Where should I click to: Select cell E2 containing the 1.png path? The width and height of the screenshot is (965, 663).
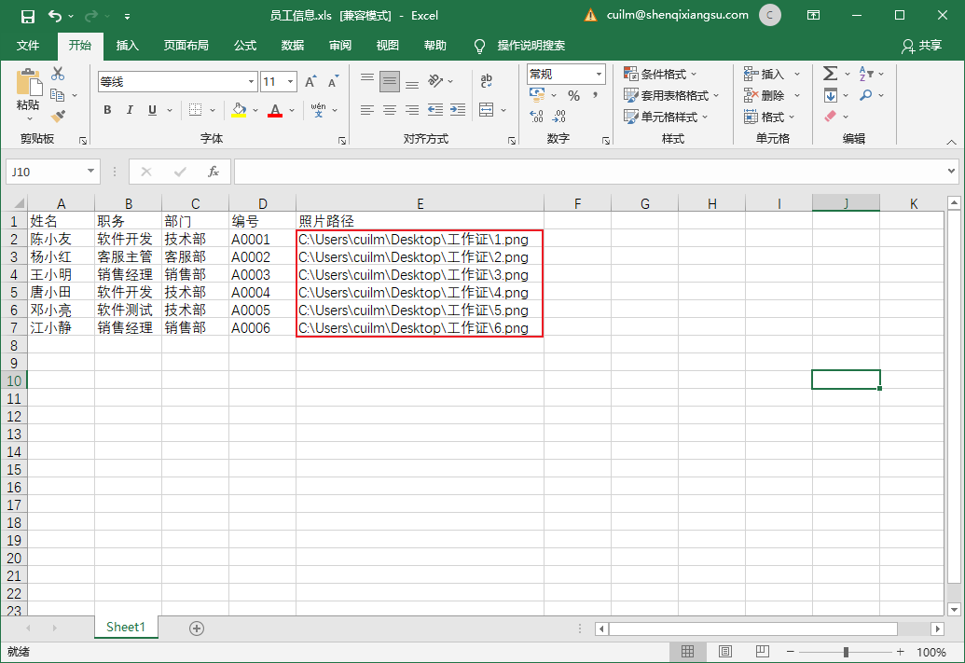[x=420, y=240]
